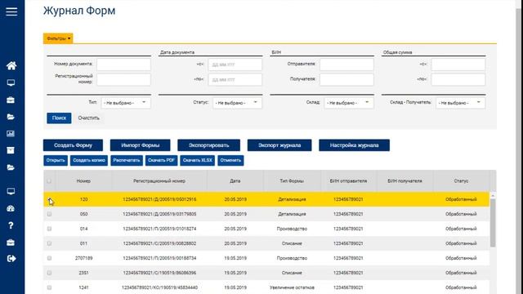Open the Склад dropdown
The width and height of the screenshot is (523, 294).
349,103
